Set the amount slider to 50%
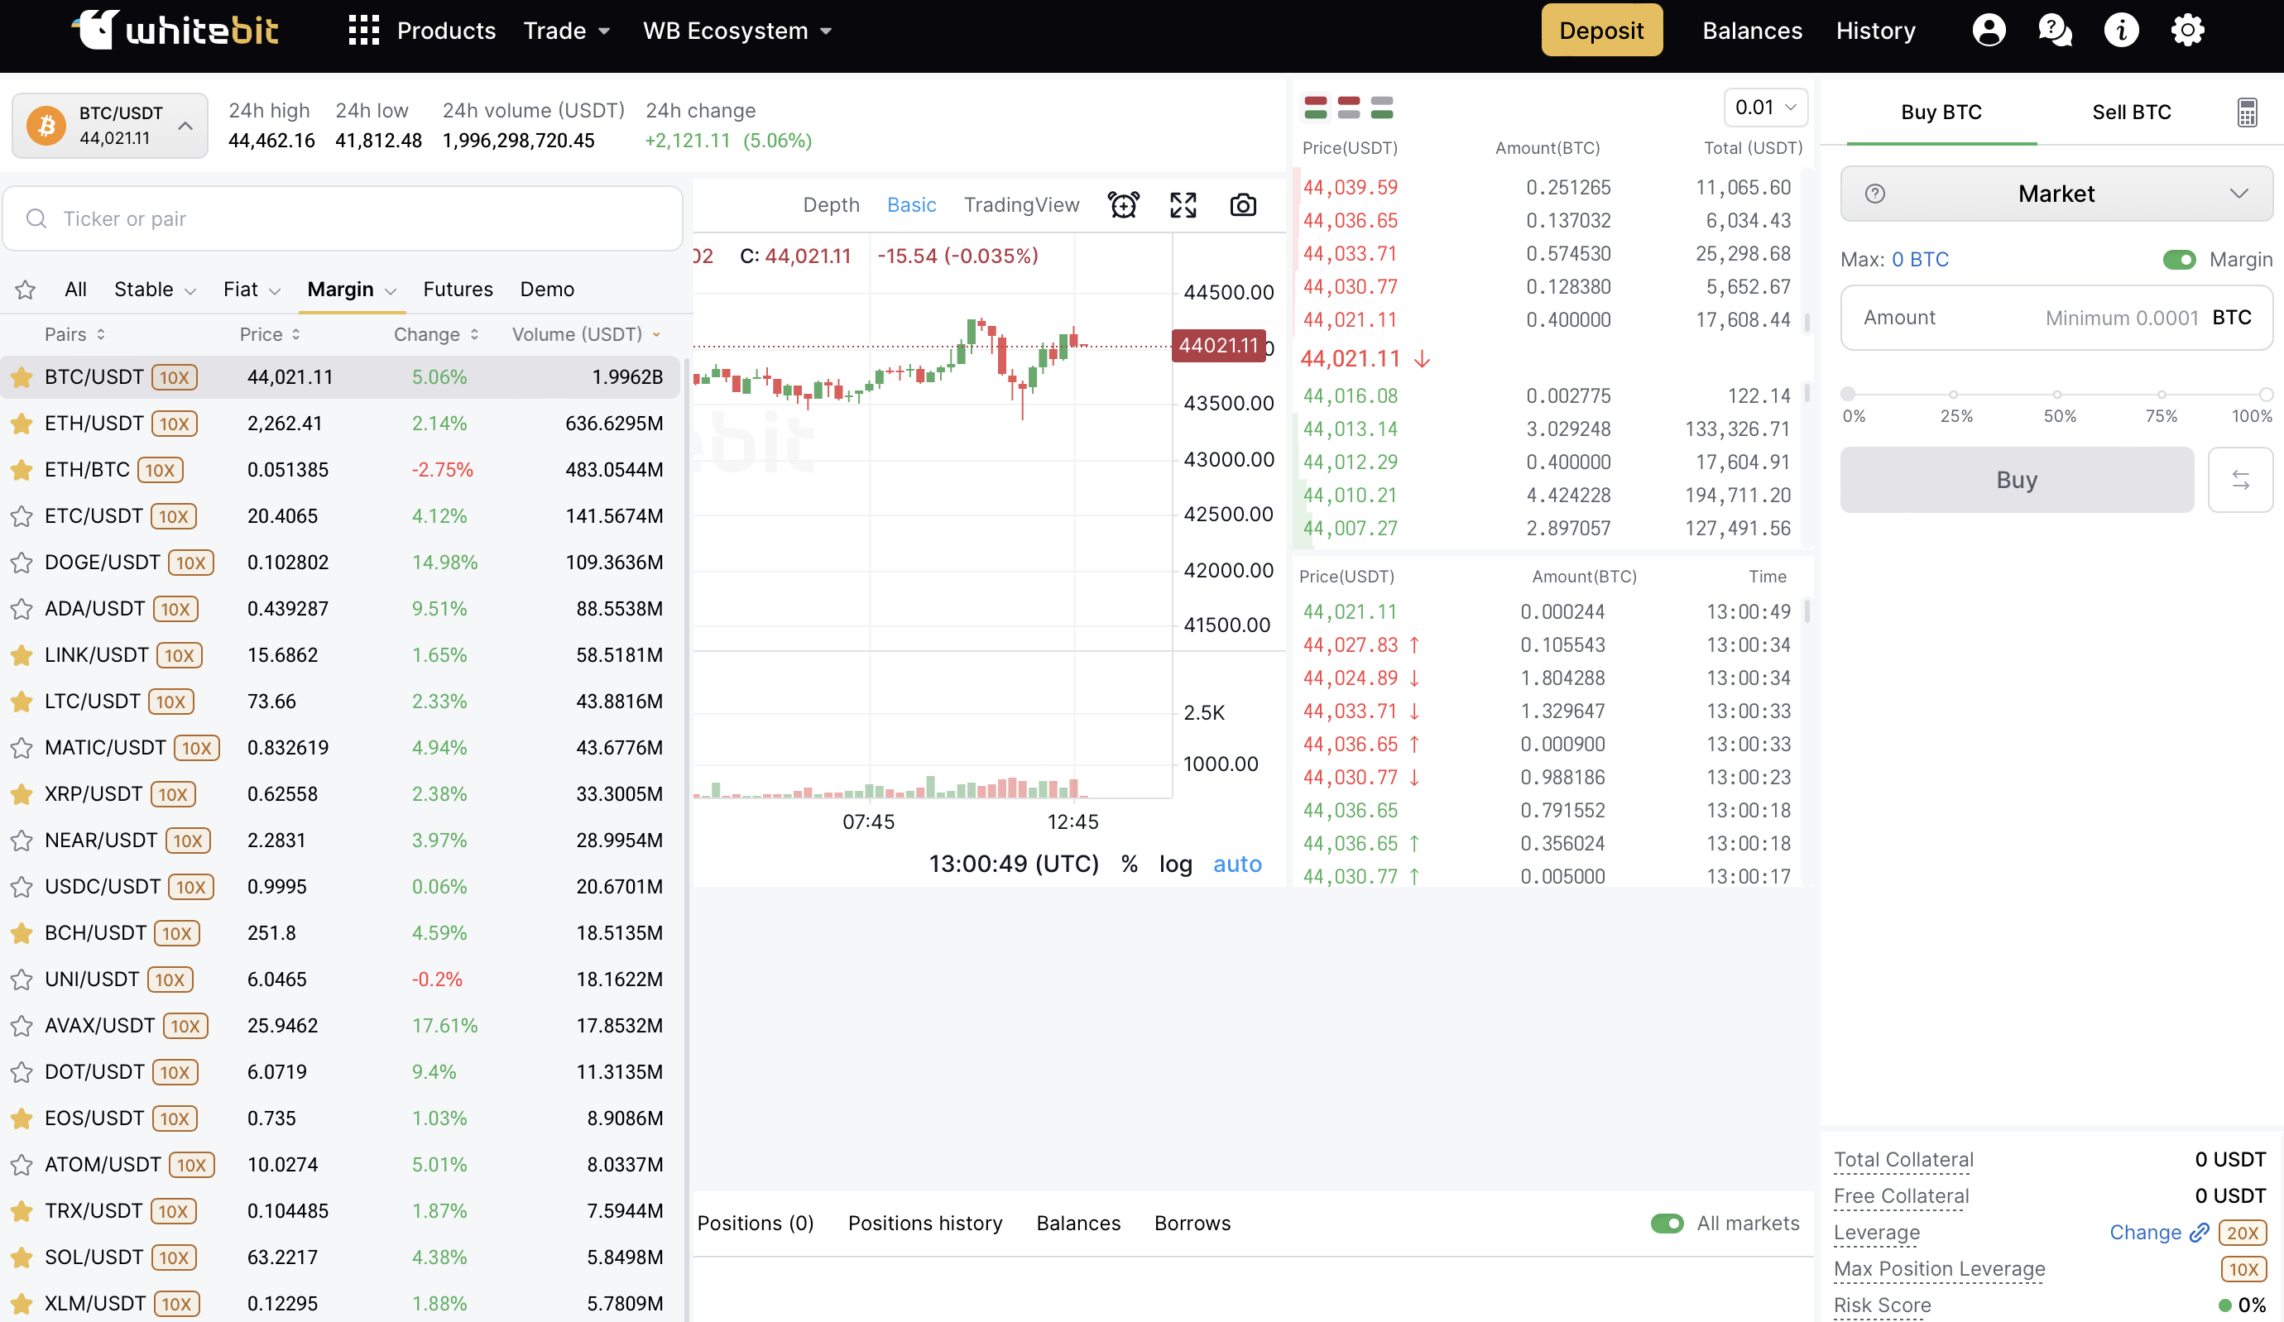Image resolution: width=2284 pixels, height=1322 pixels. tap(2056, 394)
